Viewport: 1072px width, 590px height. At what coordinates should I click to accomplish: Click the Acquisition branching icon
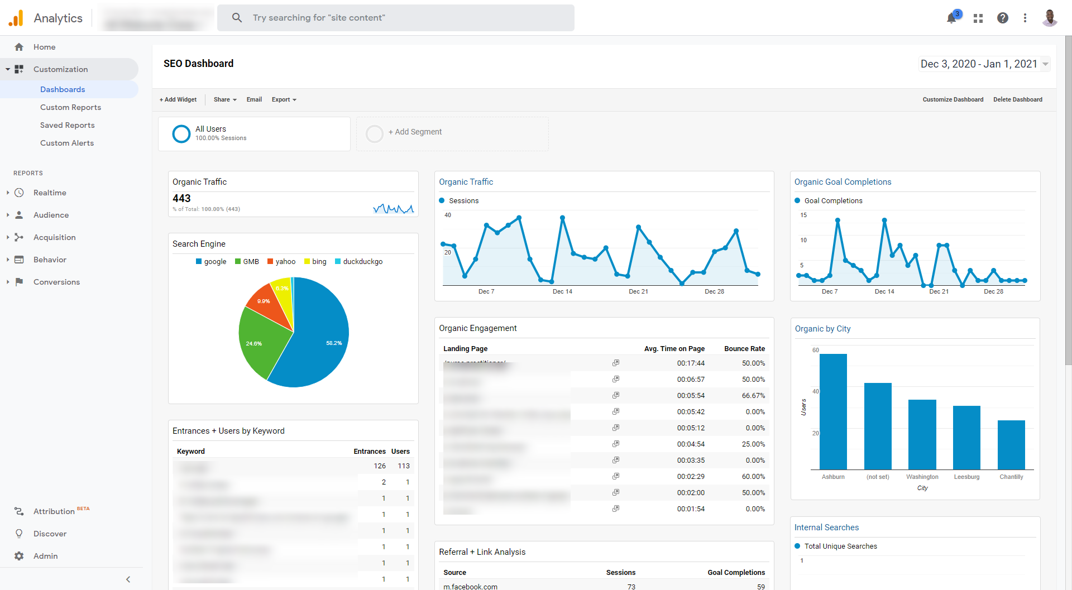coord(19,237)
